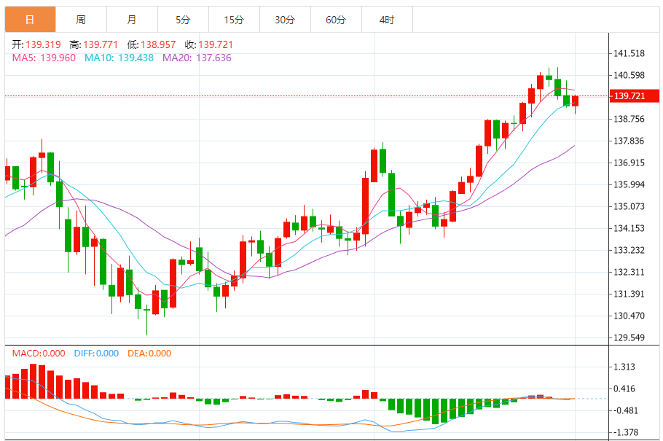Click the low price 138.957
This screenshot has width=663, height=441.
(158, 45)
